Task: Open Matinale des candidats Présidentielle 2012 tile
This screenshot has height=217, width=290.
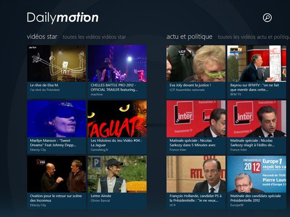Action: pyautogui.click(x=257, y=182)
